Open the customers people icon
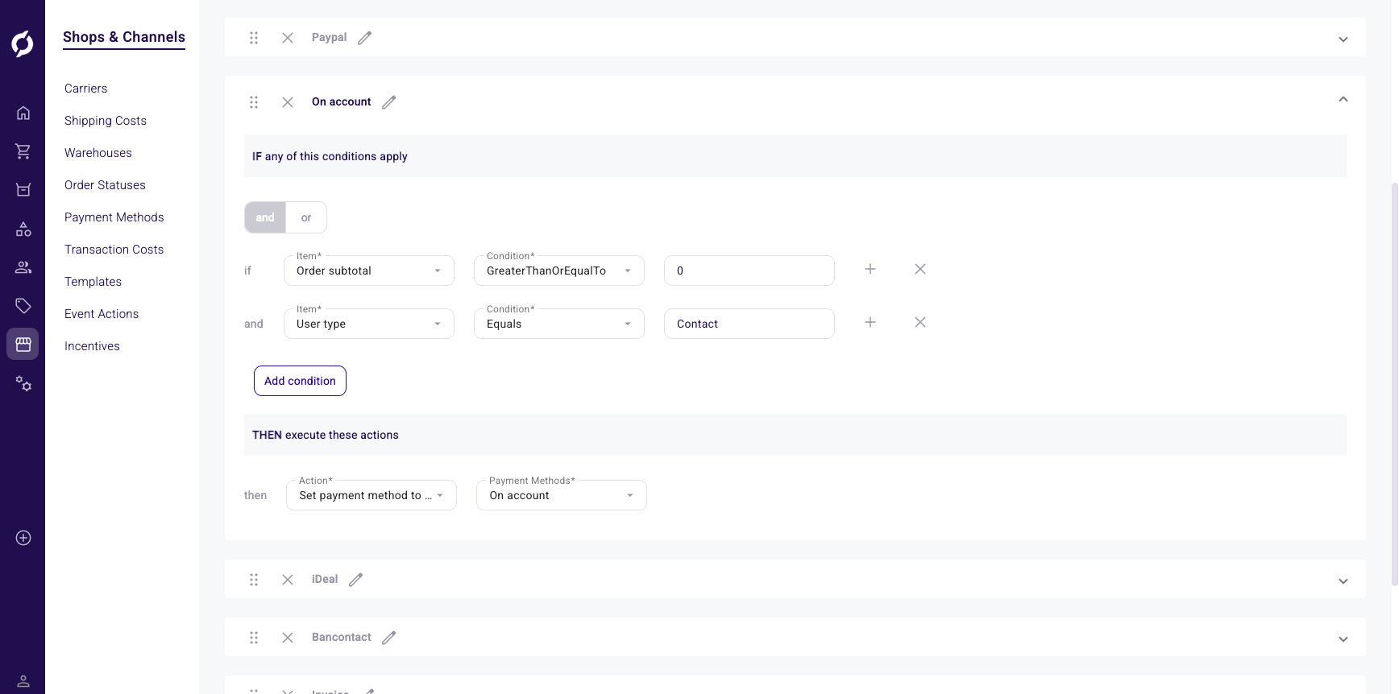 (23, 267)
